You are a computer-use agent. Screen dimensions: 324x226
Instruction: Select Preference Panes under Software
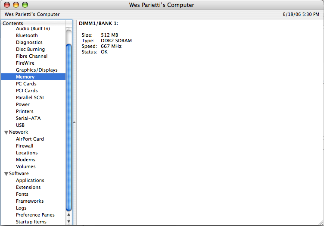point(35,215)
